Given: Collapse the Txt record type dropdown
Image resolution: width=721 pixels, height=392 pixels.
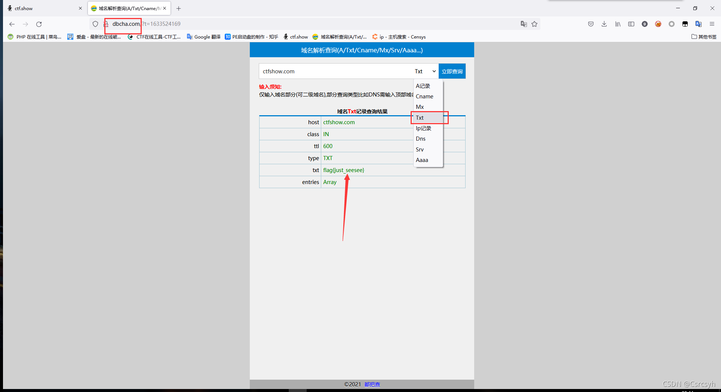Looking at the screenshot, I should [425, 71].
